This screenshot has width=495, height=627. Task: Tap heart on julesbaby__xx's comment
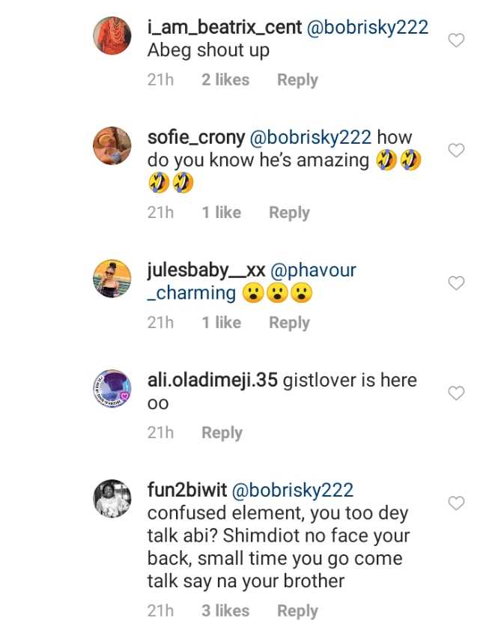(455, 282)
